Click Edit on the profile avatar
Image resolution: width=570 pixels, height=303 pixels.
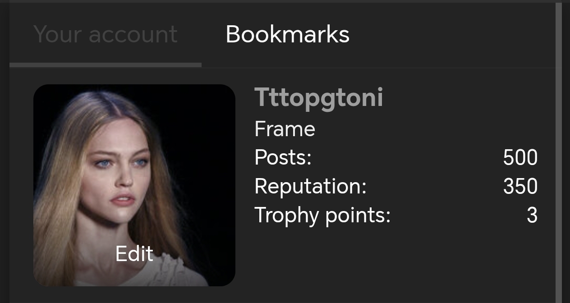134,254
